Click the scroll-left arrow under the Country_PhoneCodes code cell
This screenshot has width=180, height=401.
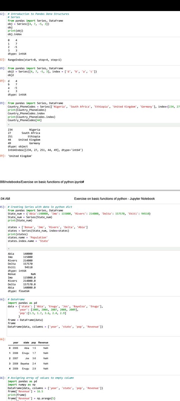click(9, 125)
